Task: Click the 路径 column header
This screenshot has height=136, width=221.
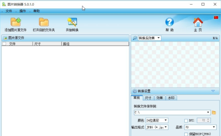Action: pyautogui.click(x=95, y=44)
